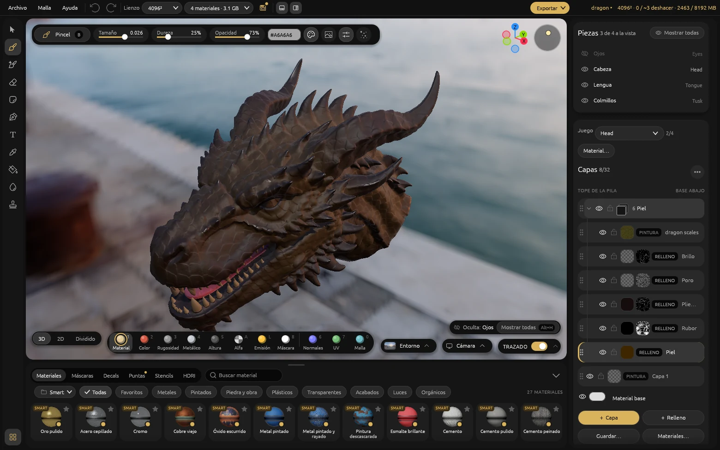
Task: Collapse the Piel layer group
Action: tap(589, 208)
